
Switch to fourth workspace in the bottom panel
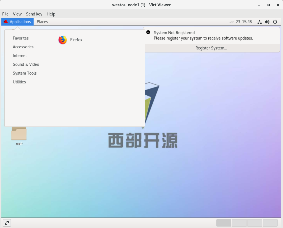pyautogui.click(x=270, y=223)
